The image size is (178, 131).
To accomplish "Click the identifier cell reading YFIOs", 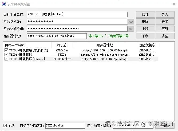I will tap(62, 55).
